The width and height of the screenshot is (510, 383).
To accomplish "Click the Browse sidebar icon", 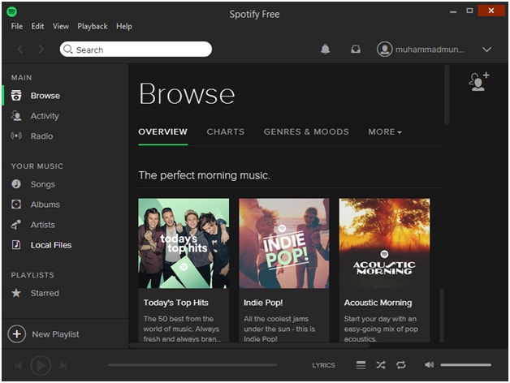I will (x=16, y=96).
